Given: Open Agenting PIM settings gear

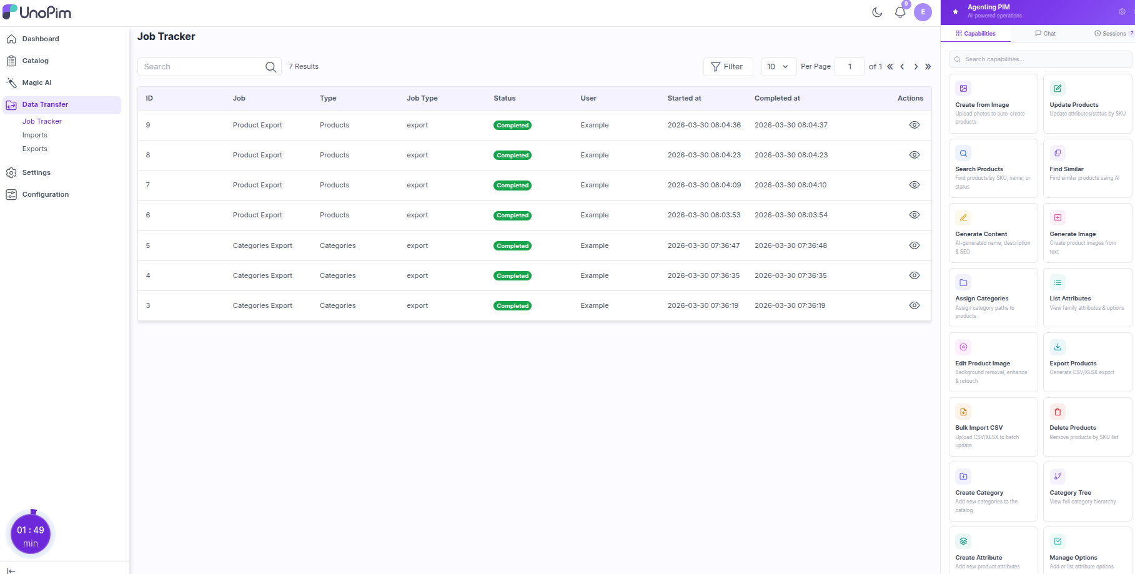Looking at the screenshot, I should click(x=1122, y=11).
